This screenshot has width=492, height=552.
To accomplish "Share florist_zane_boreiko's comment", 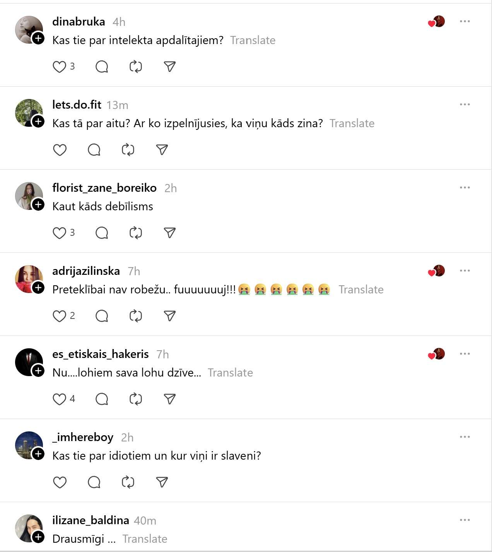I will [x=169, y=233].
